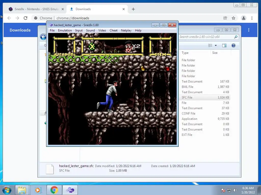The width and height of the screenshot is (261, 195).
Task: Reload the Chrome page
Action: pyautogui.click(x=25, y=18)
